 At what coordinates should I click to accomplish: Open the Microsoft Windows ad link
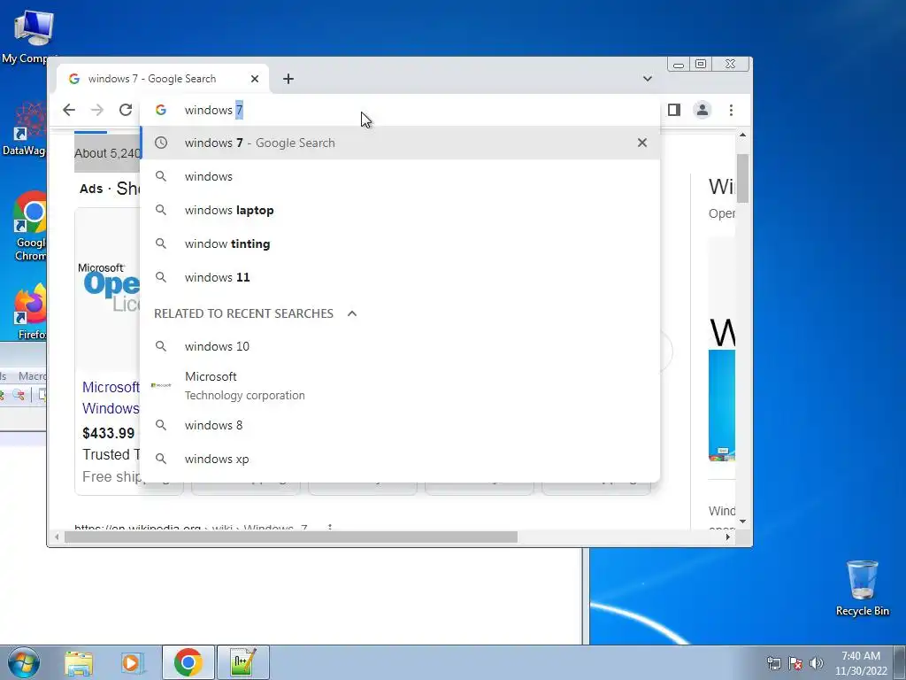[x=111, y=398]
